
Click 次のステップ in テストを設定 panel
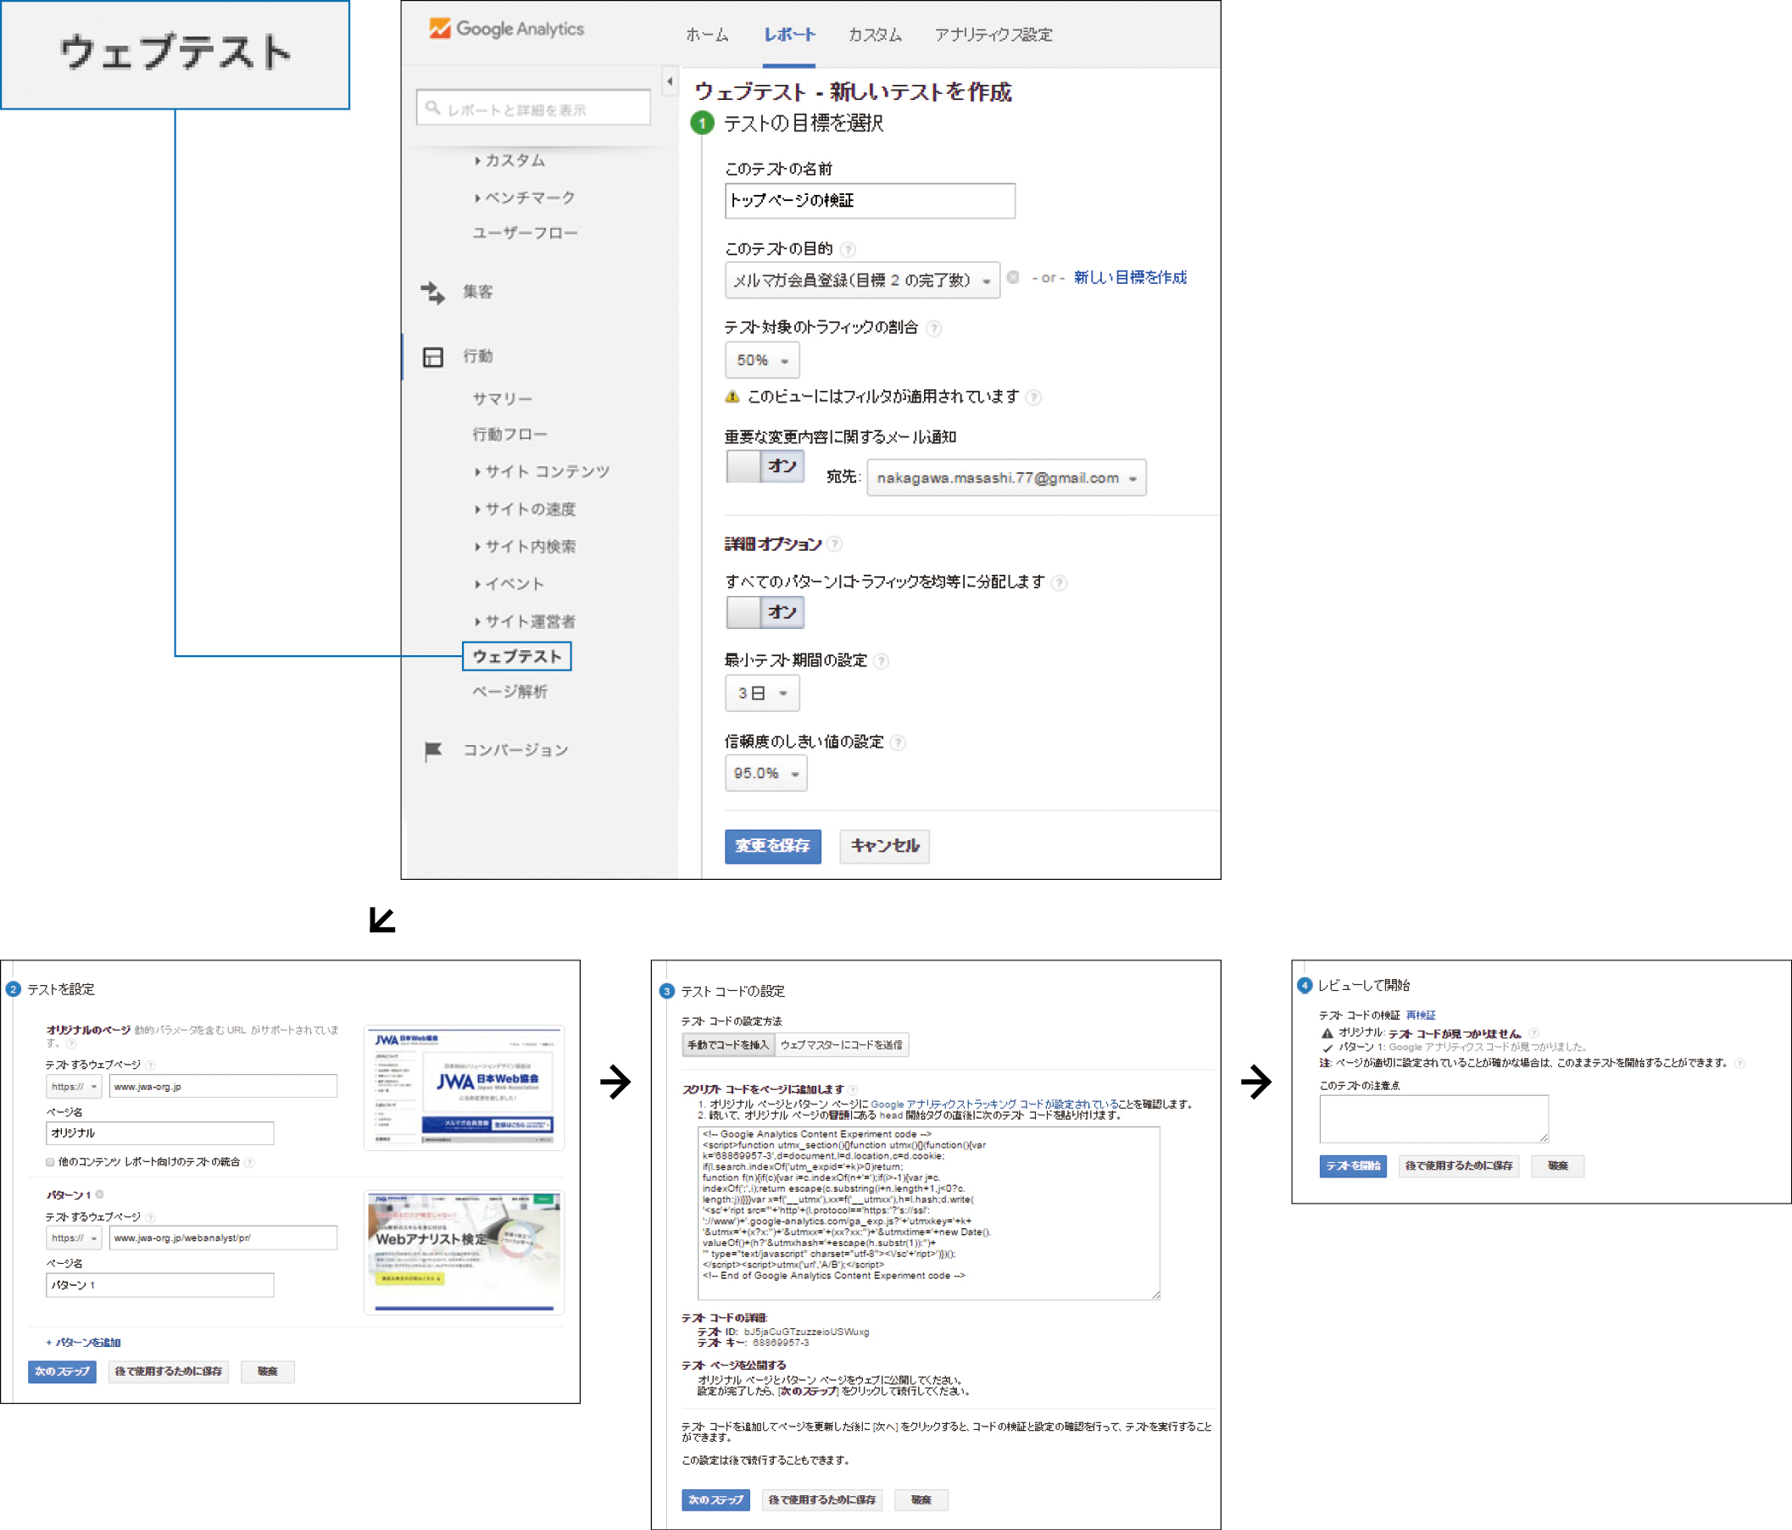[62, 1371]
